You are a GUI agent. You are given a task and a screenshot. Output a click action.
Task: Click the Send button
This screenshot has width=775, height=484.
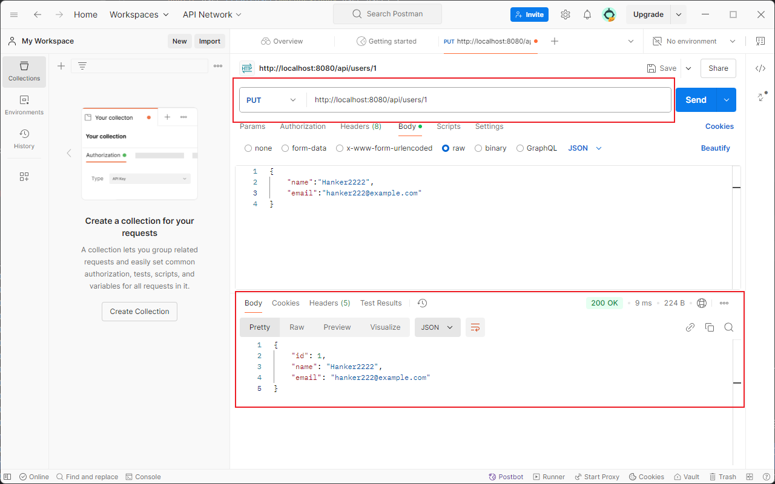point(696,100)
